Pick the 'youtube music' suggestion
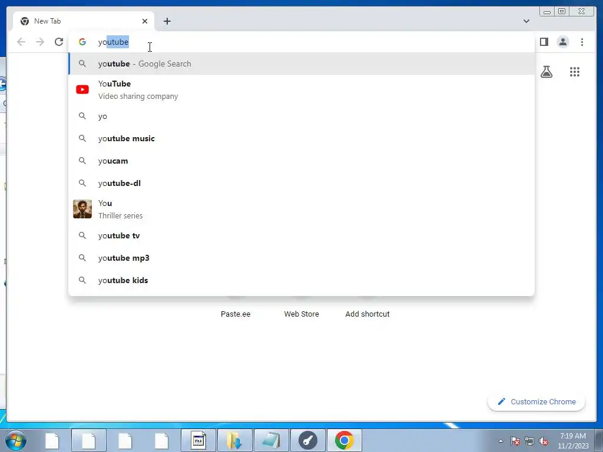 pos(301,138)
